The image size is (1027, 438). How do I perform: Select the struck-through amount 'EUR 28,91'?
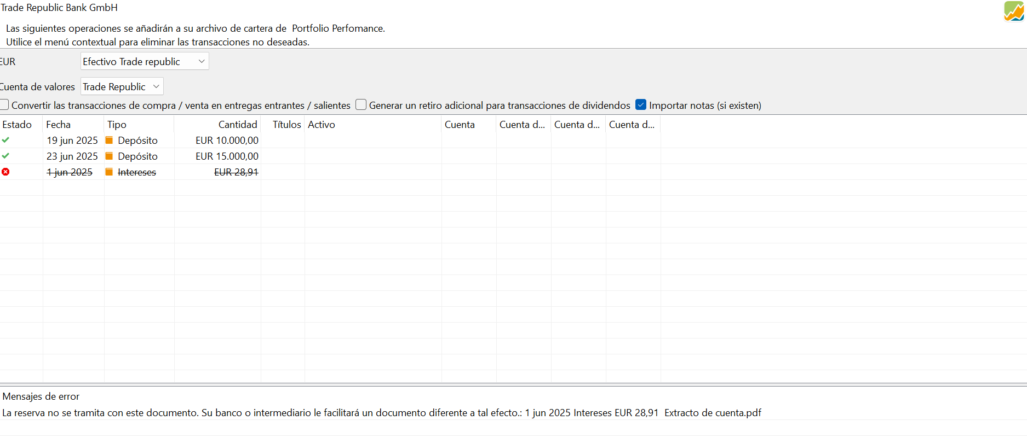point(236,172)
